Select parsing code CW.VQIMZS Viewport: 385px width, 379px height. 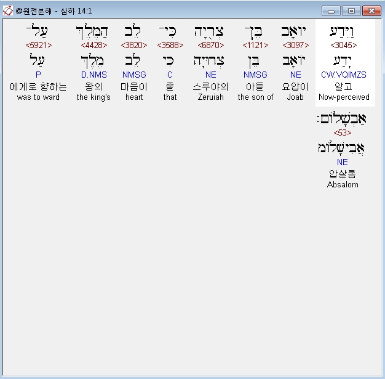pos(344,75)
